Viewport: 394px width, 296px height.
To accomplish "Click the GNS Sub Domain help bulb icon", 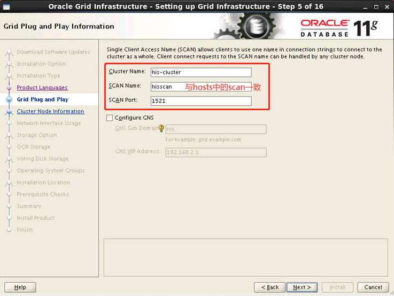I will coord(161,128).
